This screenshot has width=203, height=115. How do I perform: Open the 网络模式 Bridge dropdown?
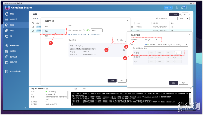(151, 39)
